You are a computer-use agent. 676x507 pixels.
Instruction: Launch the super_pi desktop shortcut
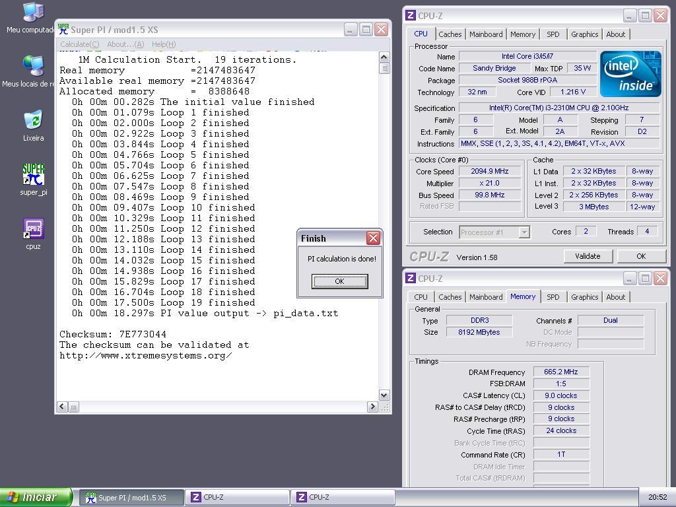tap(33, 180)
